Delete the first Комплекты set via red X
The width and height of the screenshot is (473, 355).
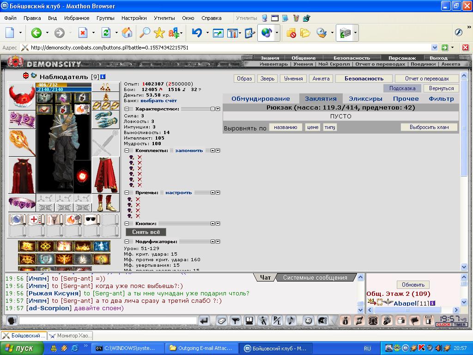pyautogui.click(x=139, y=157)
